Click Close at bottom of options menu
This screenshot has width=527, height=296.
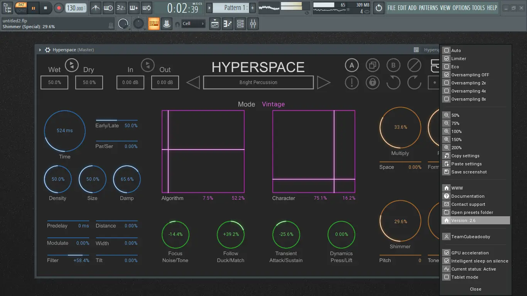475,289
